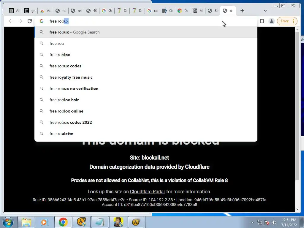Select 'free robux no verification' suggestion
The width and height of the screenshot is (304, 228).
(146, 88)
